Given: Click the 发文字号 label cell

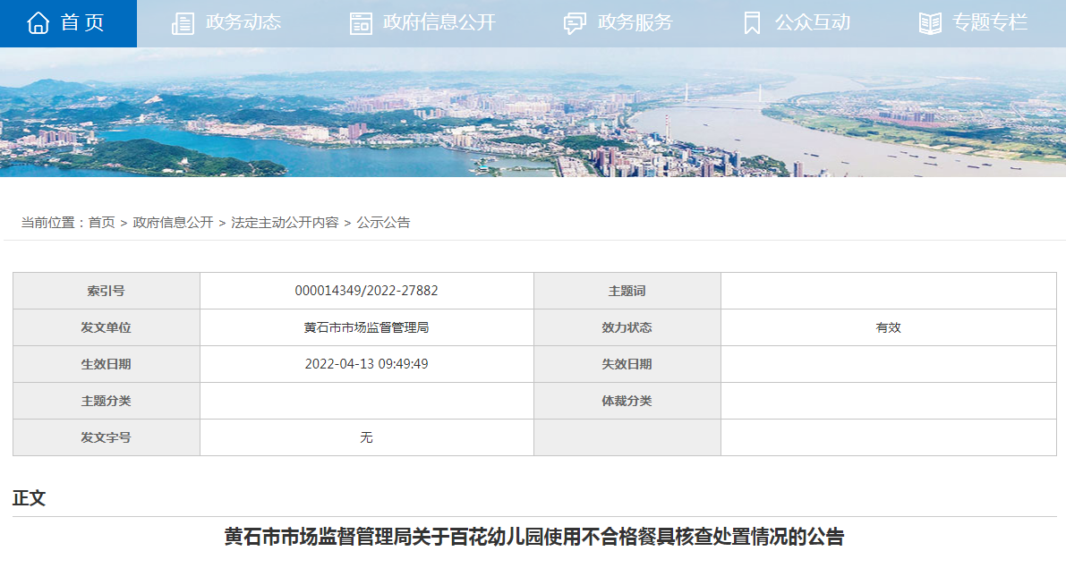Looking at the screenshot, I should [106, 437].
